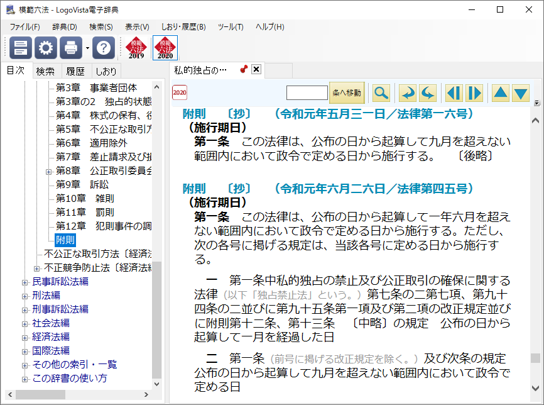Expand the この辞書の使い方 node
544x405 pixels.
(x=24, y=379)
